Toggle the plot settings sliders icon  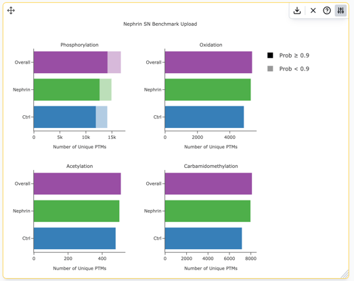pos(340,10)
